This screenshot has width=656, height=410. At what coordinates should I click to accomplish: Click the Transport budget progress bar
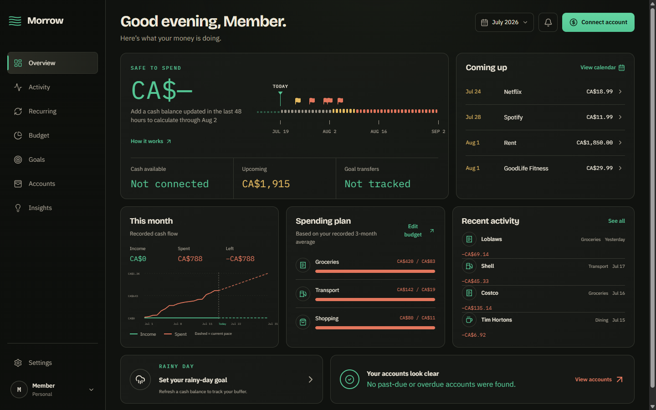tap(375, 299)
